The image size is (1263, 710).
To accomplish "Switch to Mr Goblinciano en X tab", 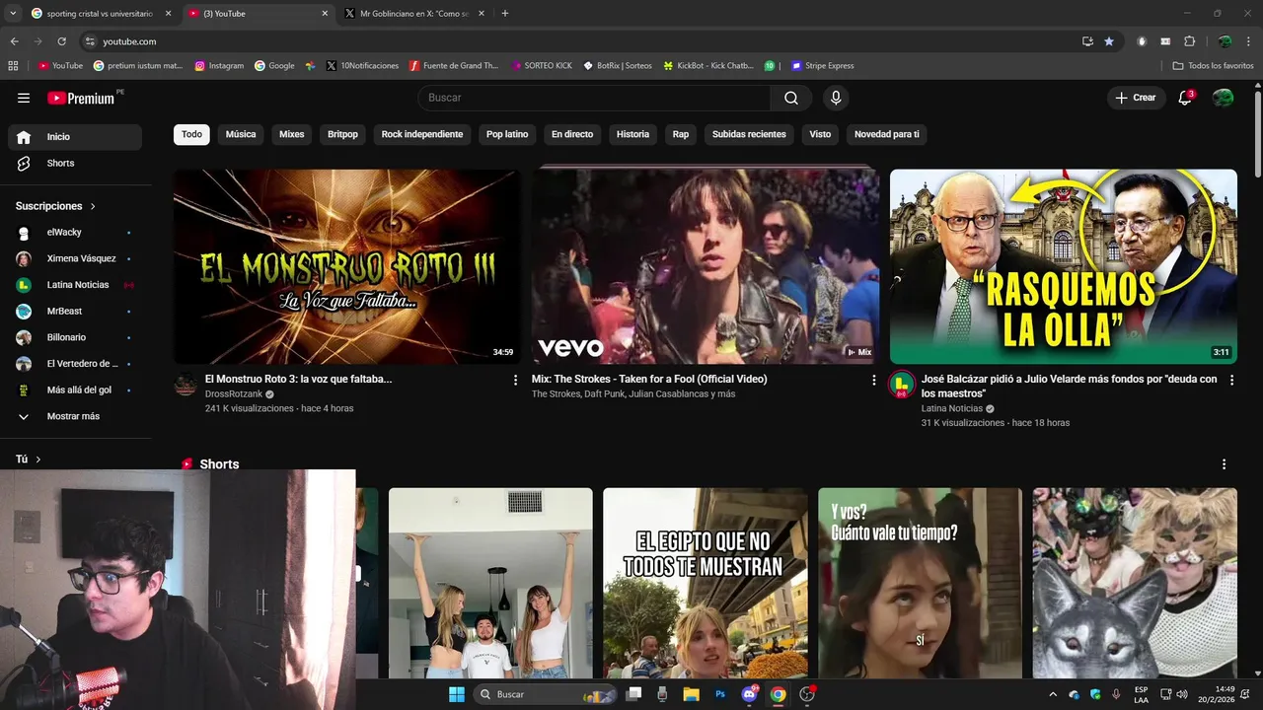I will (x=412, y=14).
